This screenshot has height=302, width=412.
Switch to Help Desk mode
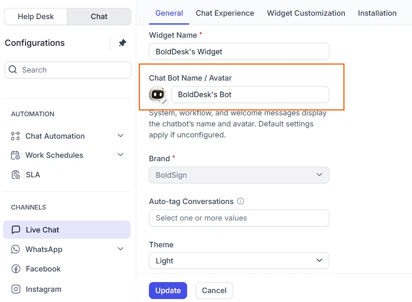(x=36, y=17)
